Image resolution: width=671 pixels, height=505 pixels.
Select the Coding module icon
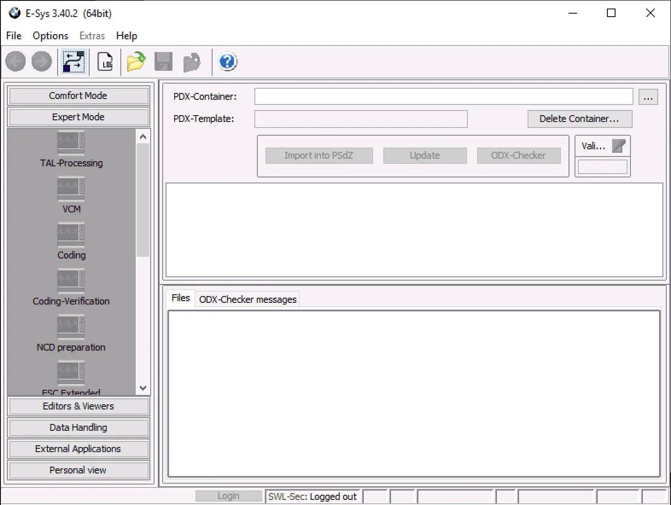point(71,235)
